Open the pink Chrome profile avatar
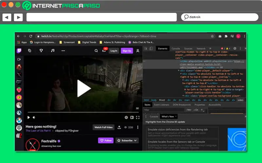The image size is (262, 163). coord(238,36)
